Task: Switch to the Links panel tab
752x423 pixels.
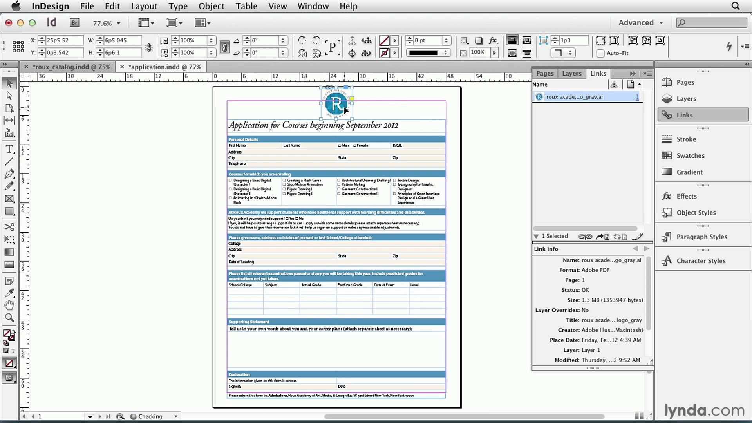Action: coord(598,73)
